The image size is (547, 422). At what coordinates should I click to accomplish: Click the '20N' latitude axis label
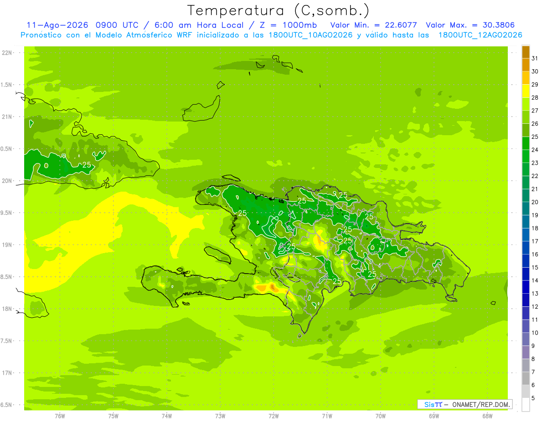tap(7, 181)
